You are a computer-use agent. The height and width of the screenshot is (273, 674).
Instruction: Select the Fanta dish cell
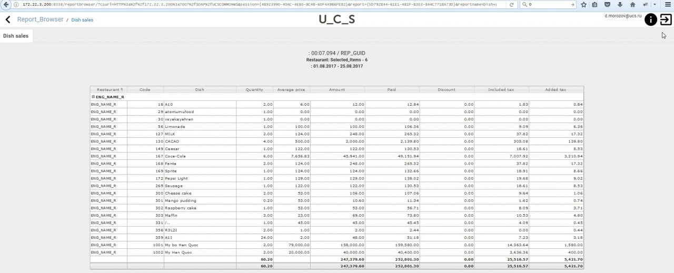click(200, 164)
